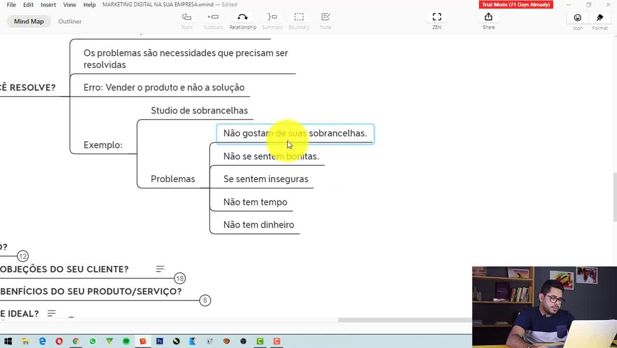Switch to the Outliner view
This screenshot has height=348, width=617.
pyautogui.click(x=70, y=21)
